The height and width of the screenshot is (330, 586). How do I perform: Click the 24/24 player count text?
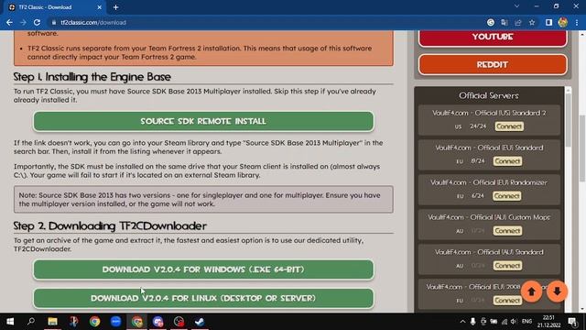(478, 126)
